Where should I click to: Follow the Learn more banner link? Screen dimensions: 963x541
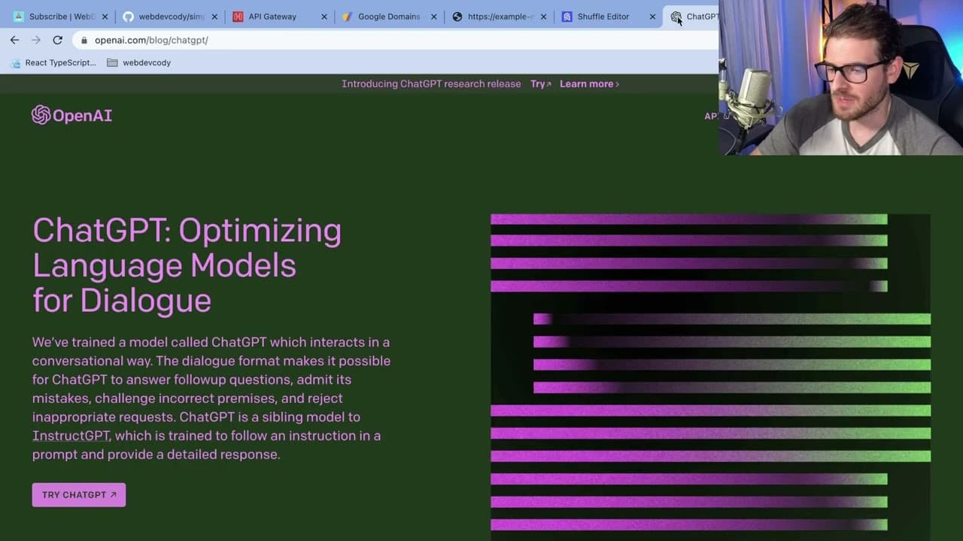point(589,84)
